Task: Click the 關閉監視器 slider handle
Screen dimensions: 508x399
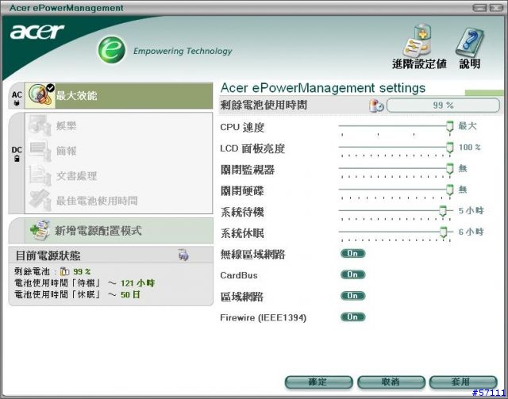Action: coord(450,168)
